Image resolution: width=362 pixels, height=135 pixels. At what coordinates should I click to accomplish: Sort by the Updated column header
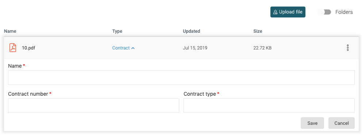coord(191,31)
